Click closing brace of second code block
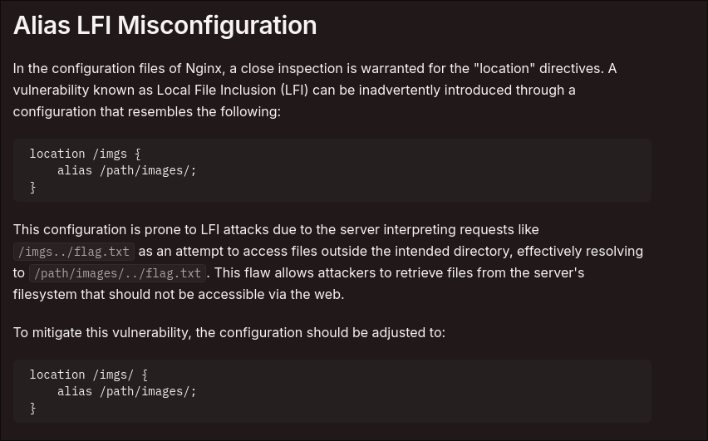 click(x=33, y=409)
